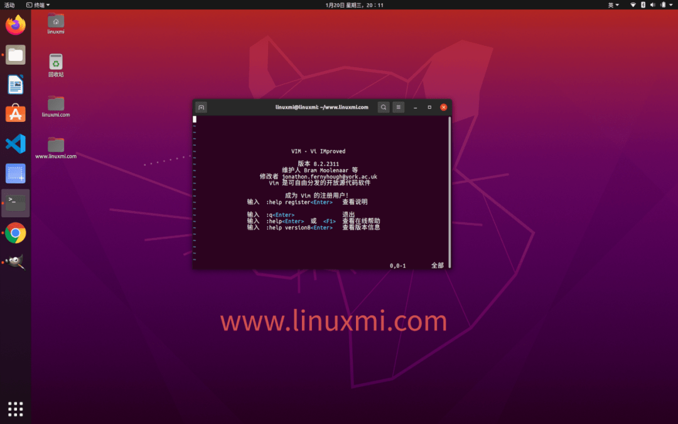Open the terminal search function
Screen dimensions: 678x424
point(384,107)
